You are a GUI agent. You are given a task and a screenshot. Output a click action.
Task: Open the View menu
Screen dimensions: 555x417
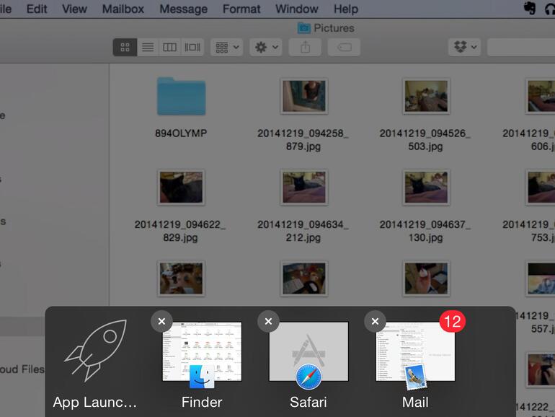click(74, 9)
